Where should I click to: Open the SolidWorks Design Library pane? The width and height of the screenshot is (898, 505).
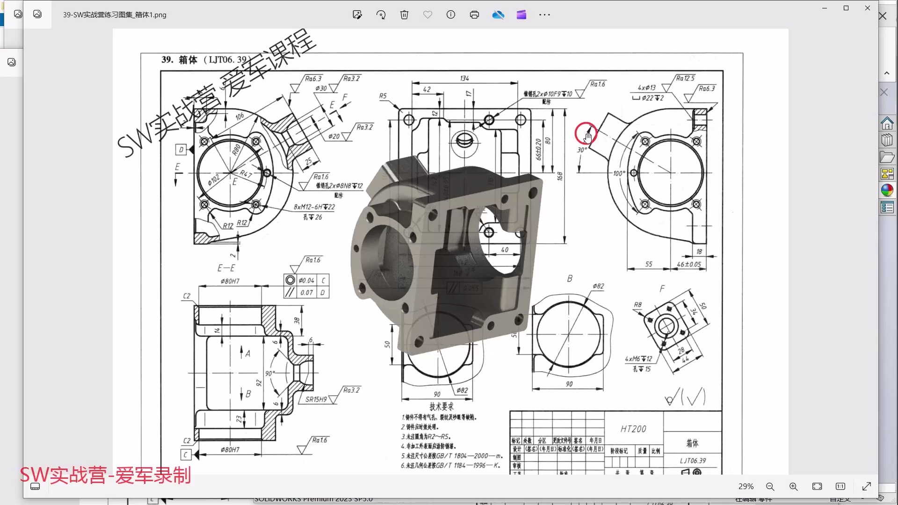[x=887, y=140]
